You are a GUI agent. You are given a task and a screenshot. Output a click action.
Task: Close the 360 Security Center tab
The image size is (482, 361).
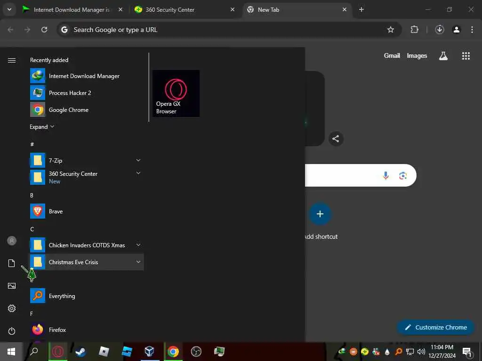point(233,9)
